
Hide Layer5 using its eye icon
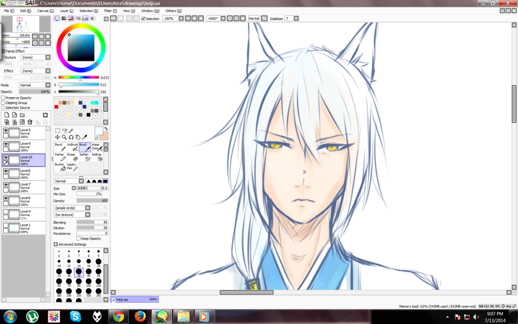[6, 131]
